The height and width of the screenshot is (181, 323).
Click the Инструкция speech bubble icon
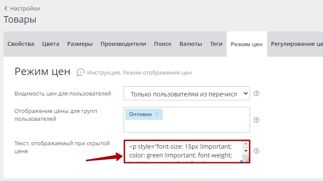[x=80, y=72]
